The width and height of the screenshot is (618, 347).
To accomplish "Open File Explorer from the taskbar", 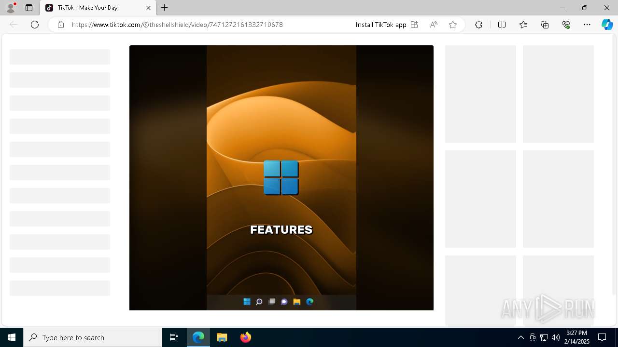I will coord(222,337).
